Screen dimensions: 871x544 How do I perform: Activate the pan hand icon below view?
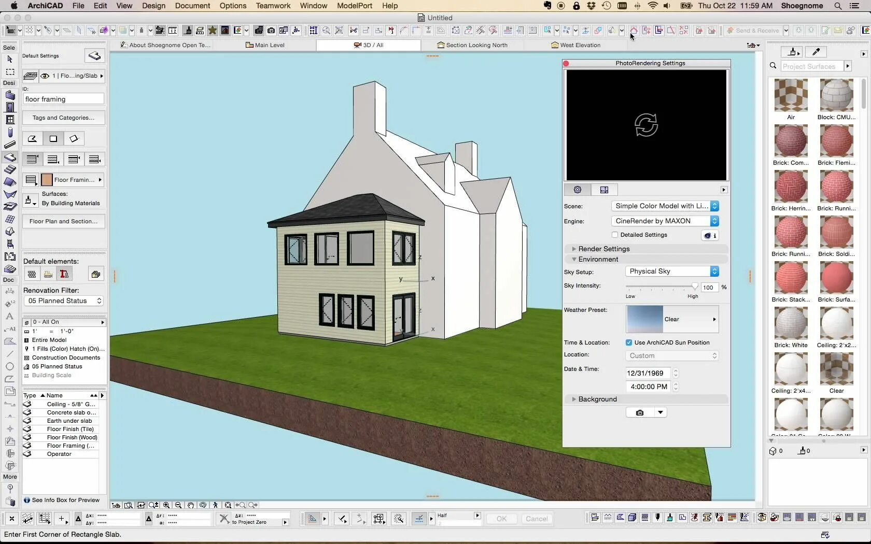click(x=191, y=505)
